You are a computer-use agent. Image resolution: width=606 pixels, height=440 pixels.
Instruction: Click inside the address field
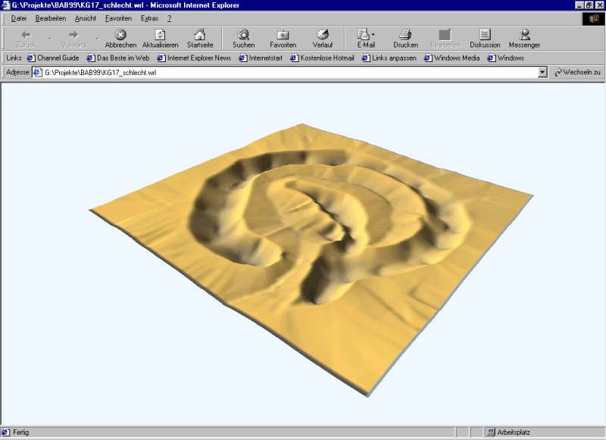288,73
